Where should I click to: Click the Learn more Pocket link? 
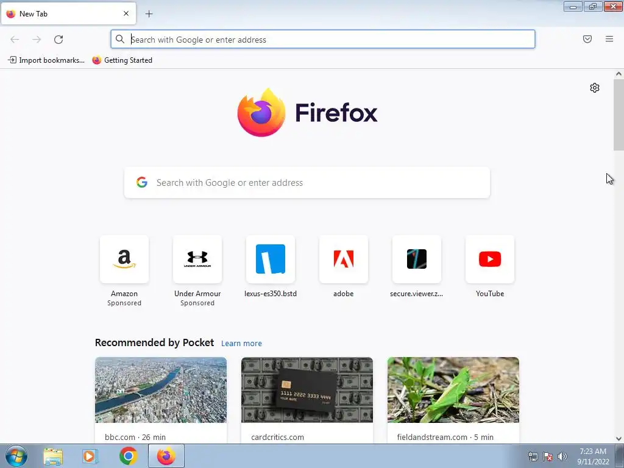click(241, 343)
